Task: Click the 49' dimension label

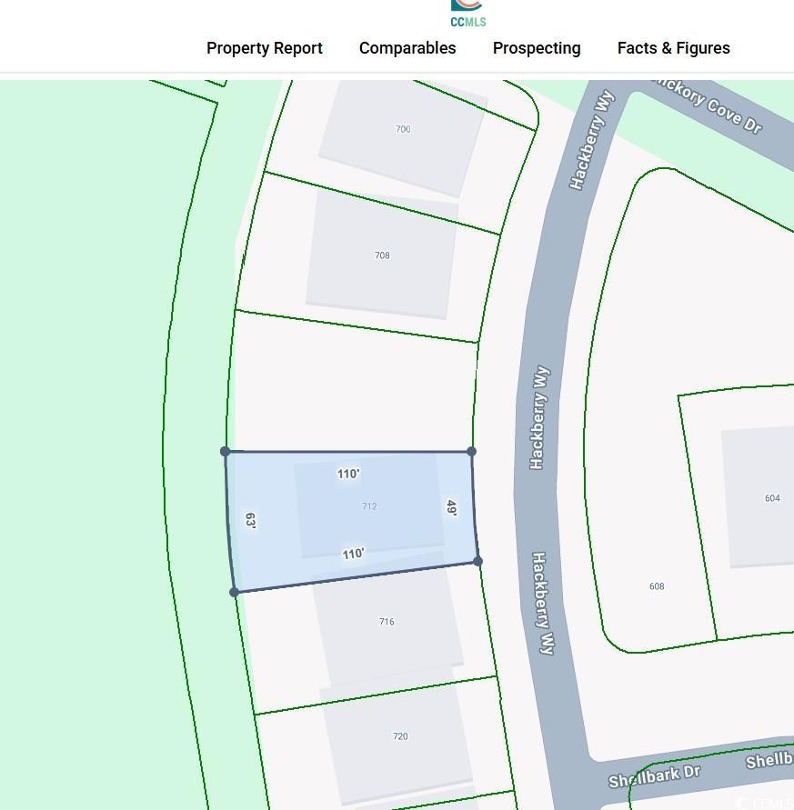Action: pos(451,508)
